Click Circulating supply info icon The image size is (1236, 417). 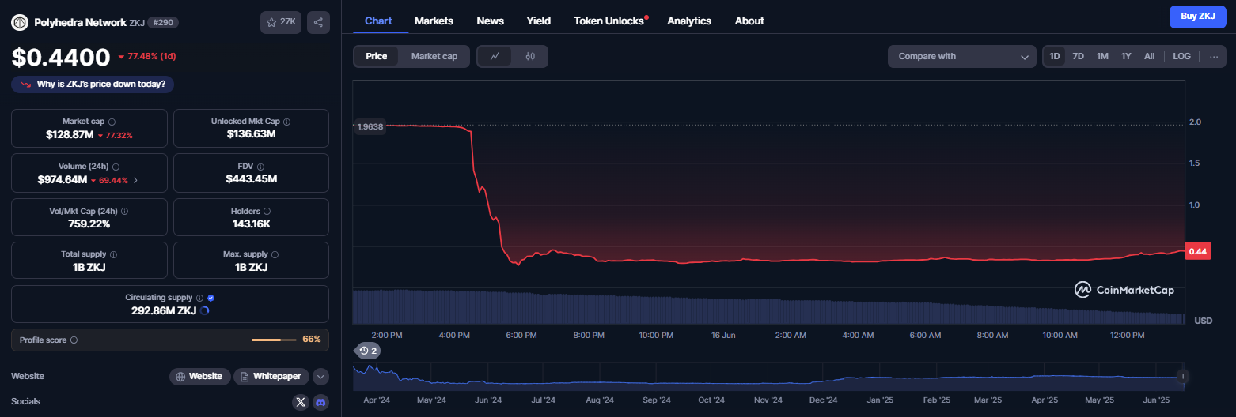pos(199,298)
